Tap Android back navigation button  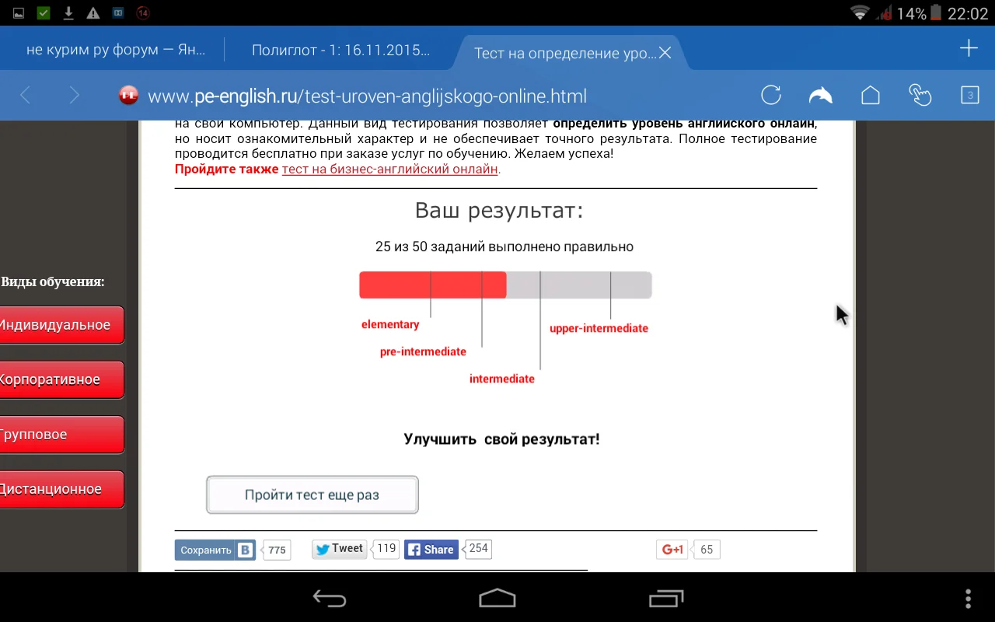coord(329,598)
